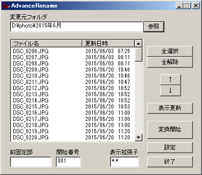The height and width of the screenshot is (175, 202).
Task: Click date 2015/06/20 10:47
Action: pos(108,82)
